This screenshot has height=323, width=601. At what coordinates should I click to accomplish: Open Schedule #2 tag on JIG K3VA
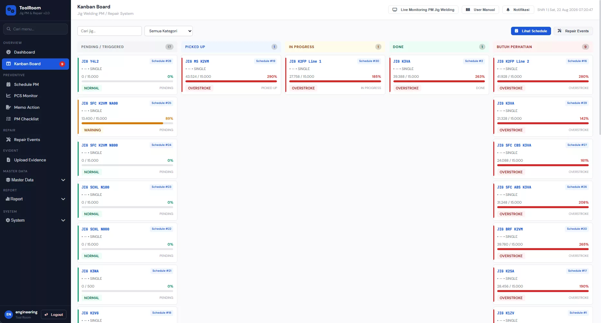(x=474, y=61)
